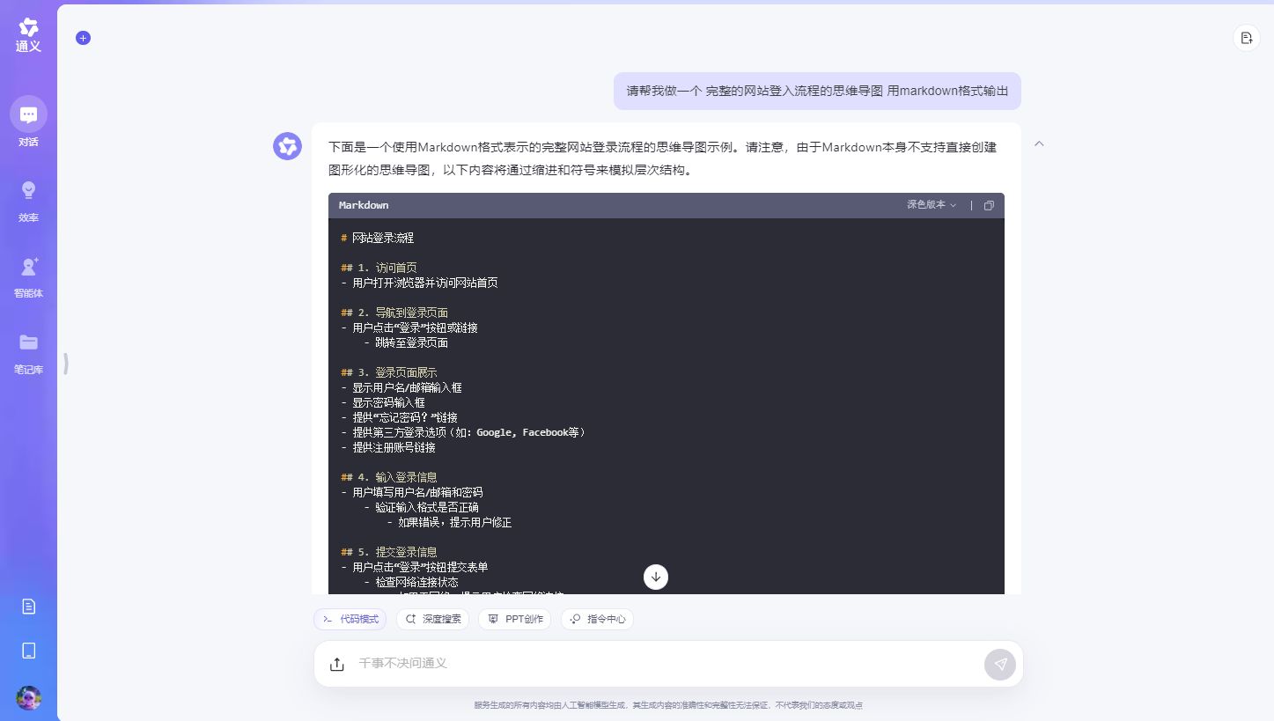Click the Markdown code block label
The height and width of the screenshot is (721, 1274).
364,205
